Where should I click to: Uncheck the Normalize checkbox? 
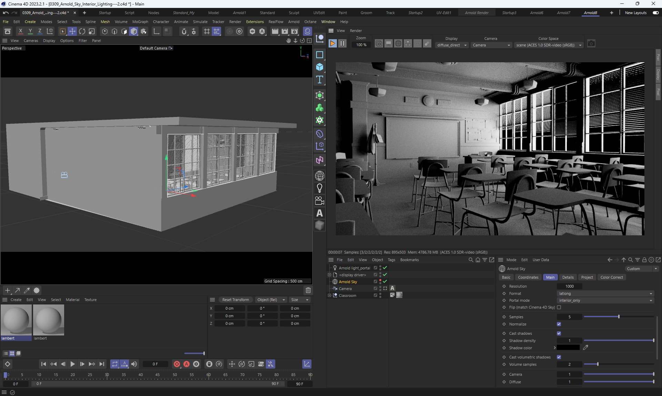coord(559,324)
